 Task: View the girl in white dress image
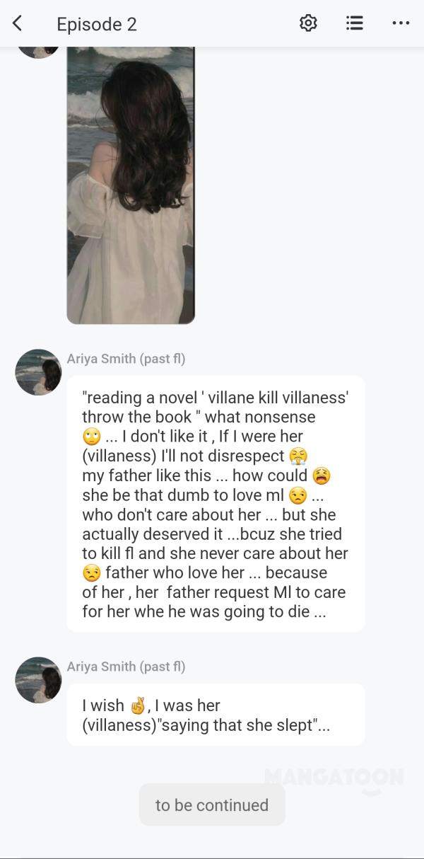click(131, 185)
